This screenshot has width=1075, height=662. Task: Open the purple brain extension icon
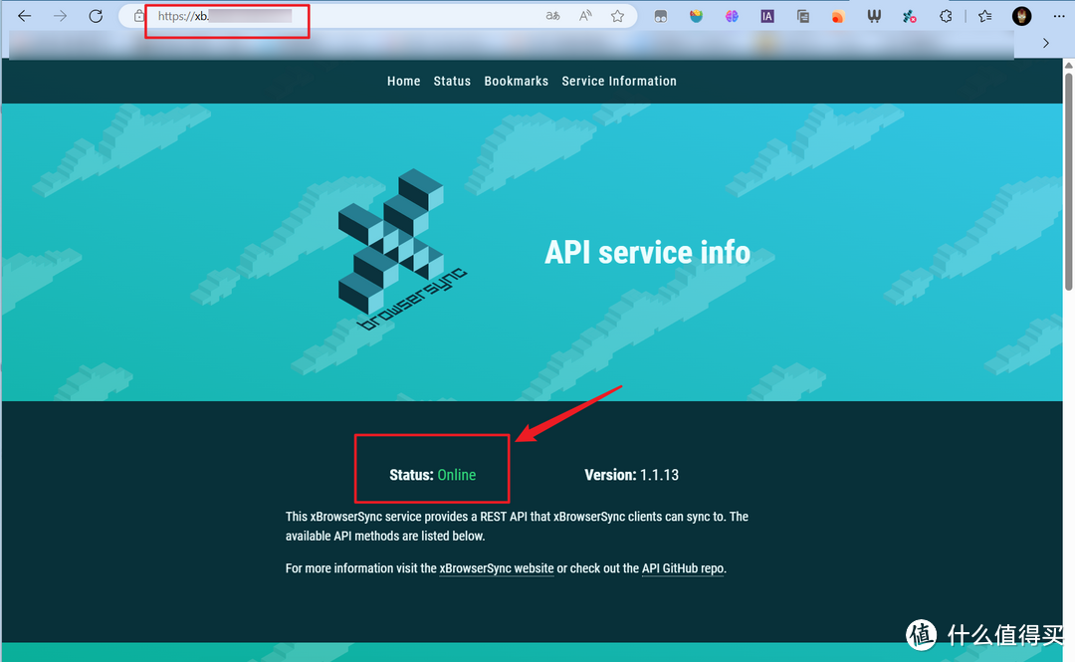(733, 17)
